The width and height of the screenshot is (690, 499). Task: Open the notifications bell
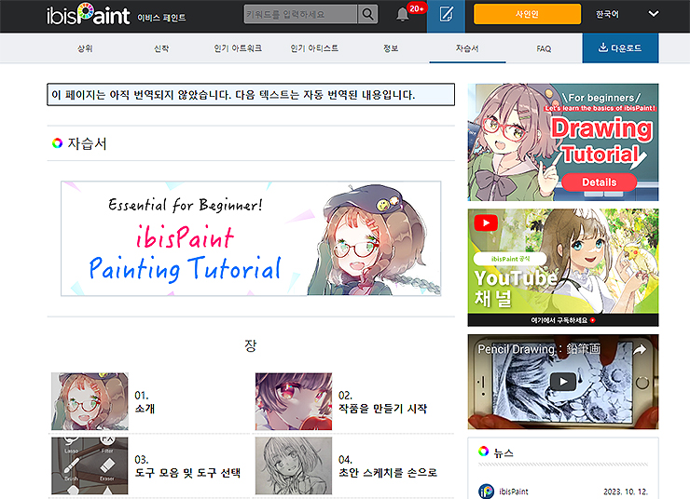coord(402,15)
